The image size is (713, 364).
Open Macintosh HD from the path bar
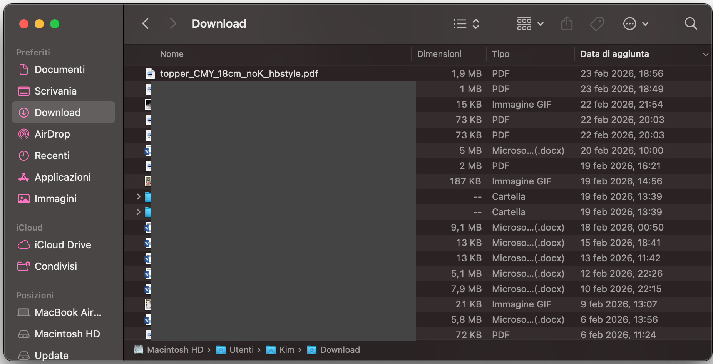point(176,350)
